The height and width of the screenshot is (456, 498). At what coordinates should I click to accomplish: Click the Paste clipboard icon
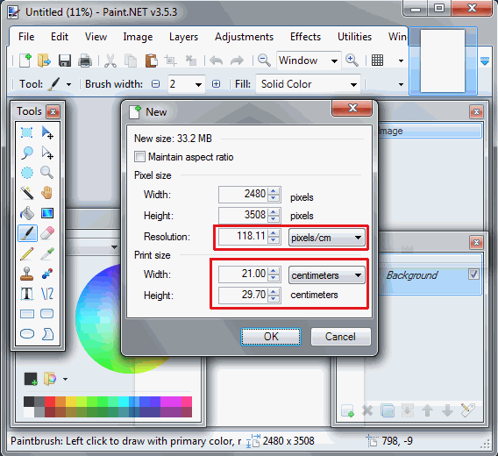click(151, 61)
